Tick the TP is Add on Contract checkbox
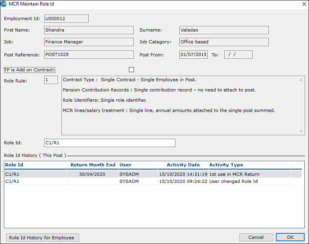The width and height of the screenshot is (309, 244). tap(132, 69)
